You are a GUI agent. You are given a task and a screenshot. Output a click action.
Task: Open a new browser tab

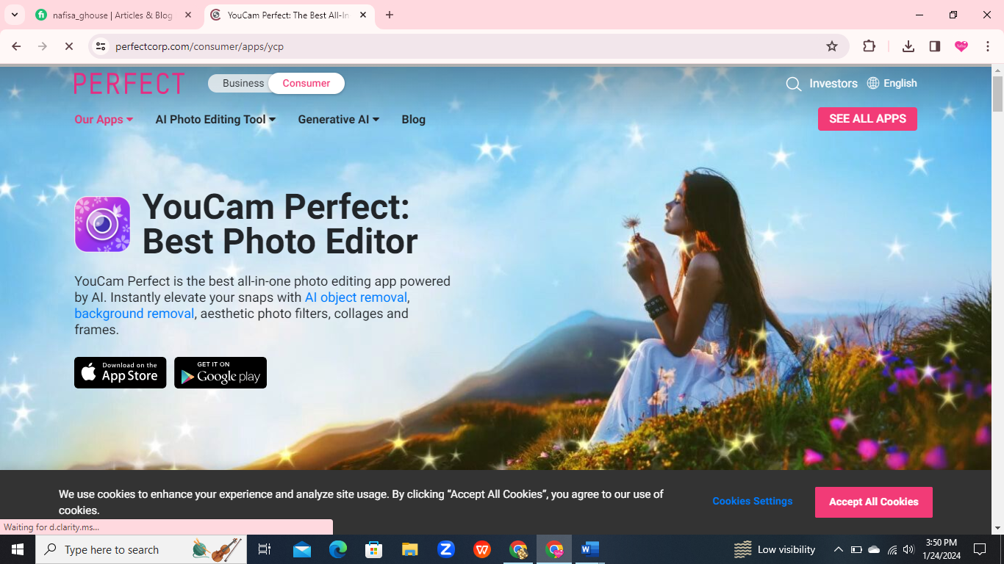coord(390,15)
